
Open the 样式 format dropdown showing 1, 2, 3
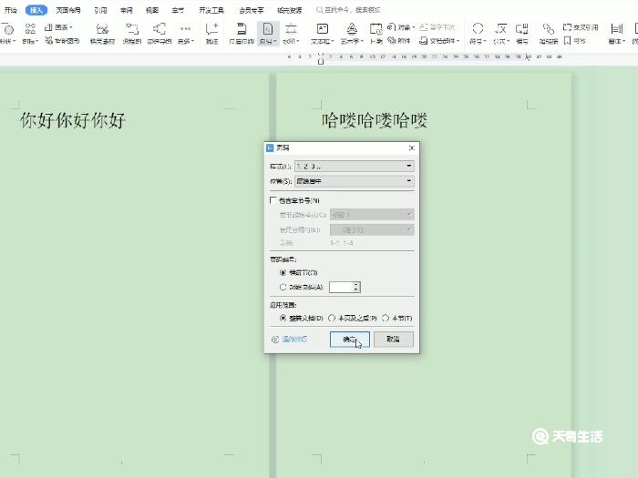tap(355, 167)
